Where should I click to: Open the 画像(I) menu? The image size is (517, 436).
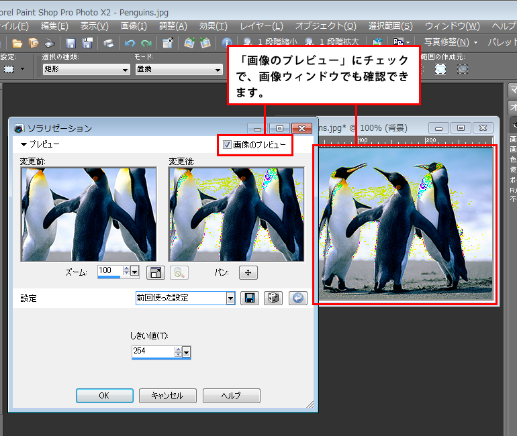coord(134,26)
